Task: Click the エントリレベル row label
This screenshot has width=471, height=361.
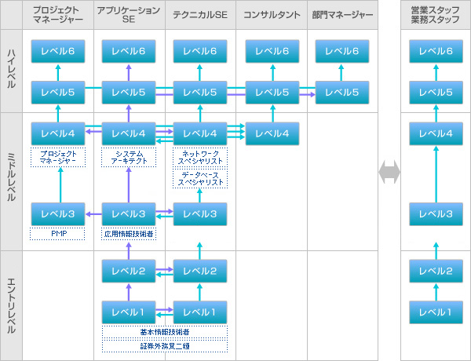Action: tap(11, 306)
